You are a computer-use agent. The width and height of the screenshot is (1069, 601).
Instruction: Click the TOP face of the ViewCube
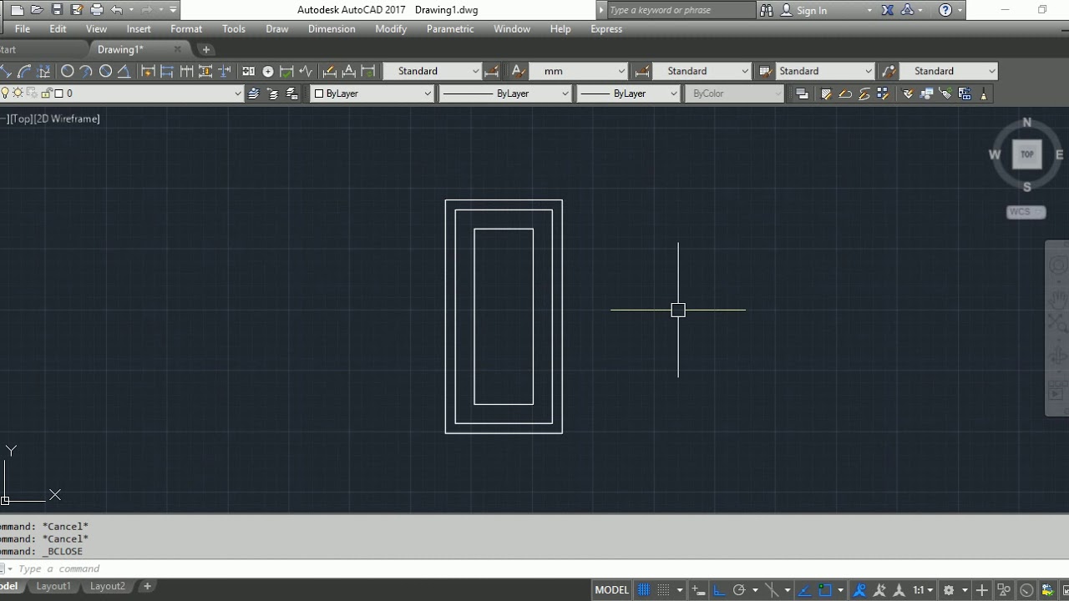[x=1026, y=154]
